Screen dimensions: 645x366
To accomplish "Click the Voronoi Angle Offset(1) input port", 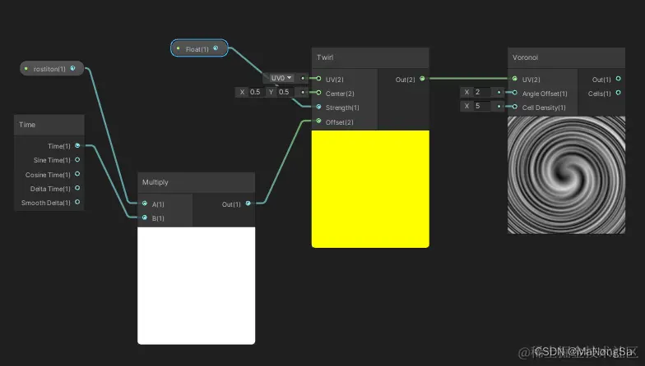I will (515, 93).
